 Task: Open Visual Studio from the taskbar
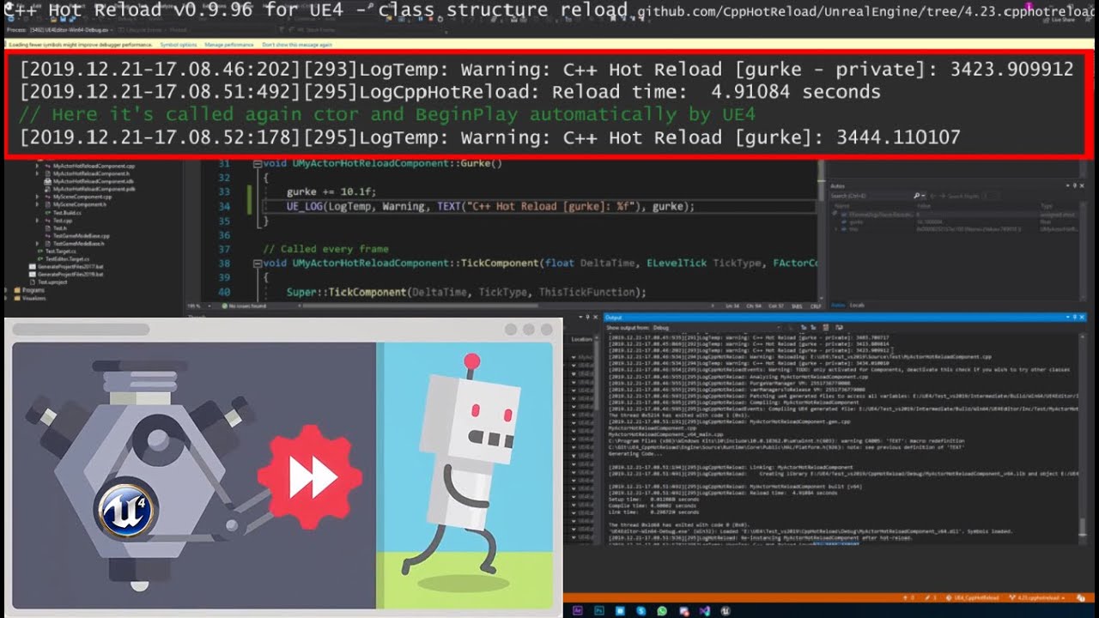tap(704, 610)
